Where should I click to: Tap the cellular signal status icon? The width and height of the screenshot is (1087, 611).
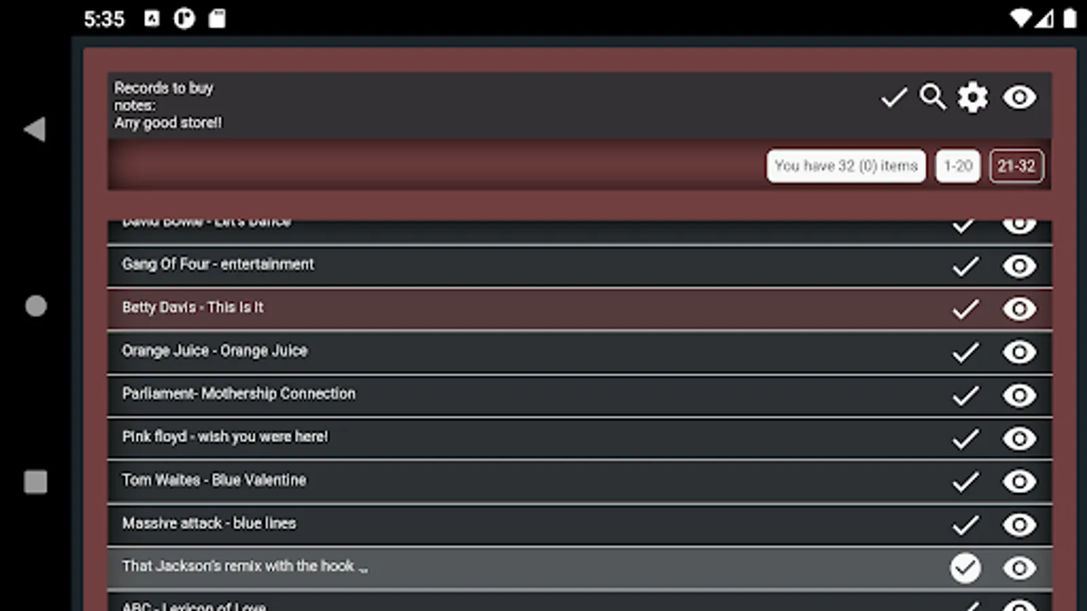pyautogui.click(x=1045, y=18)
